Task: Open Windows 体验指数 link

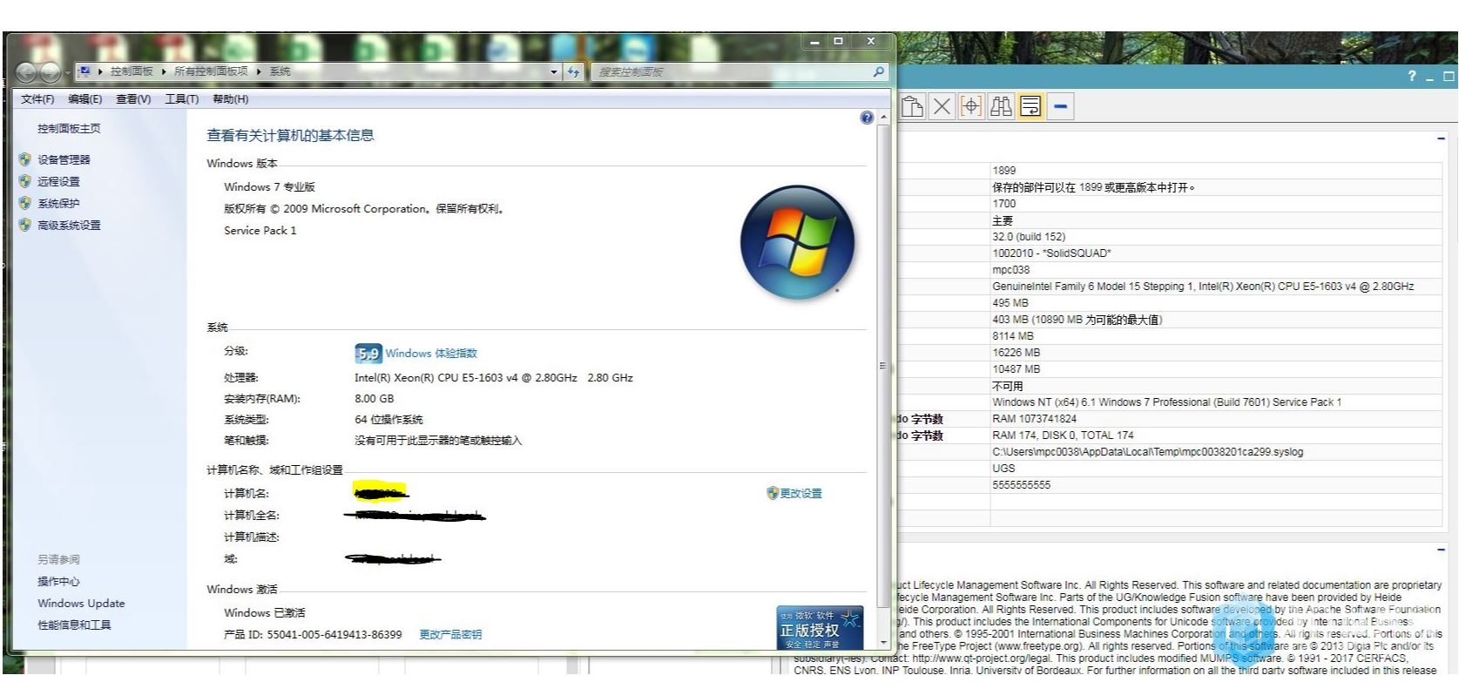Action: pos(431,353)
